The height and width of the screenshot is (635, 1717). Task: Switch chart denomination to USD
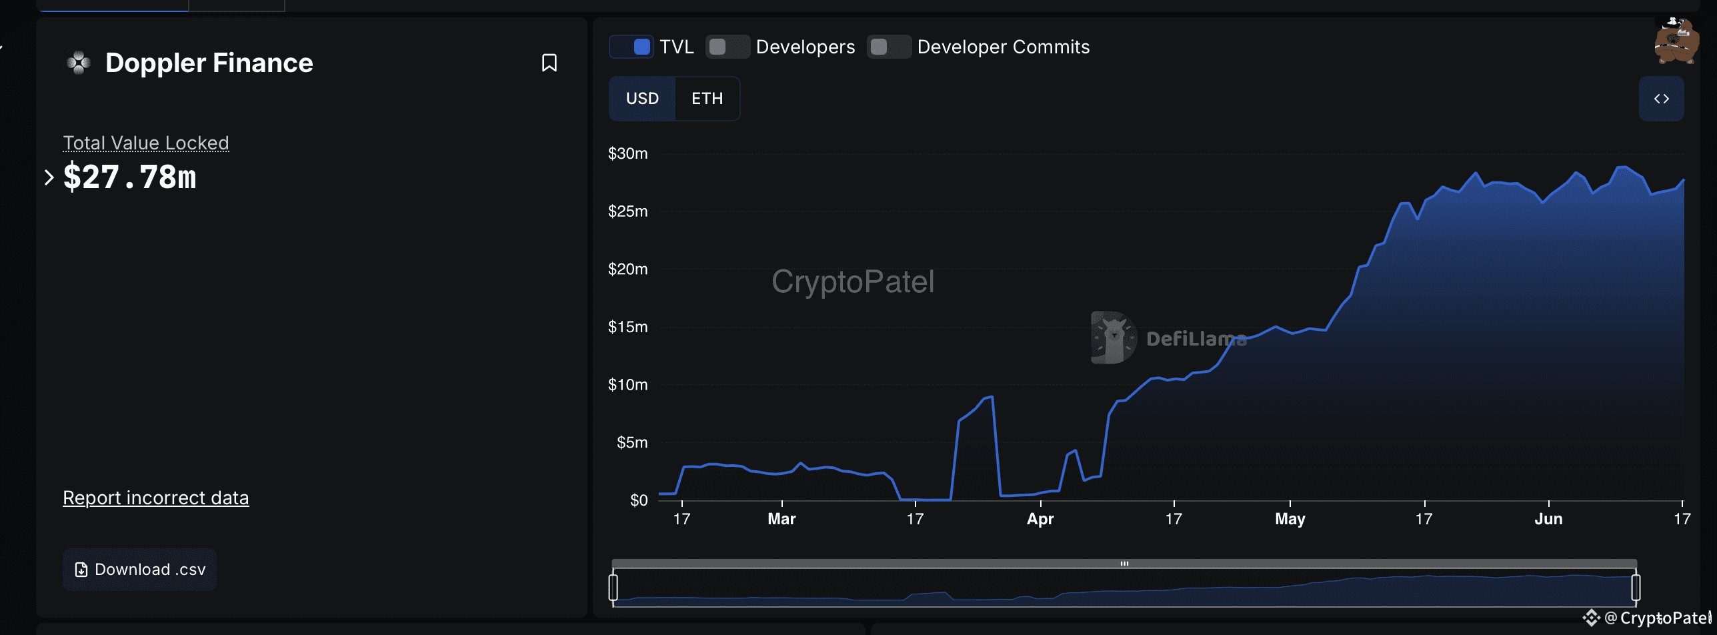642,99
